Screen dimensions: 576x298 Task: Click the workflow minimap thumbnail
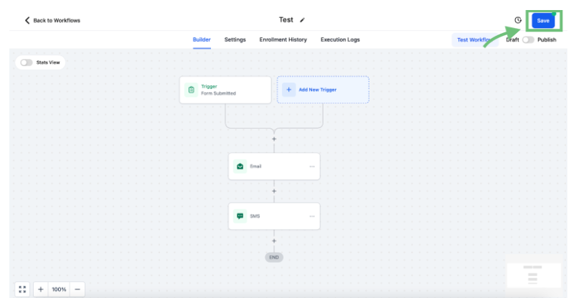(534, 275)
